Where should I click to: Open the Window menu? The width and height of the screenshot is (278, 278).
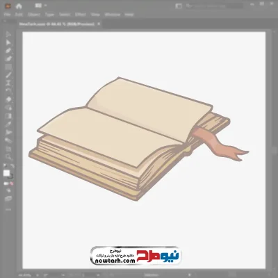point(113,15)
